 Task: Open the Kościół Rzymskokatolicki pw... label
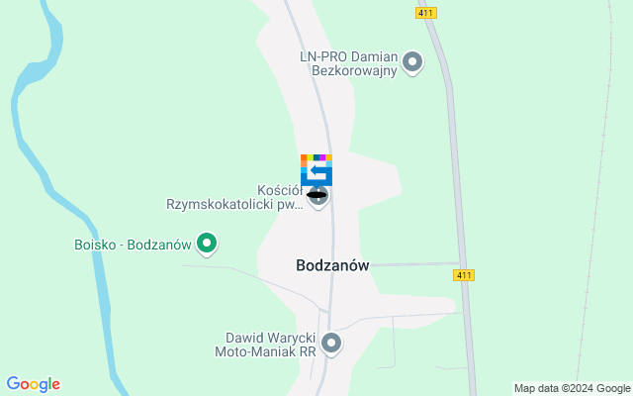pos(235,197)
